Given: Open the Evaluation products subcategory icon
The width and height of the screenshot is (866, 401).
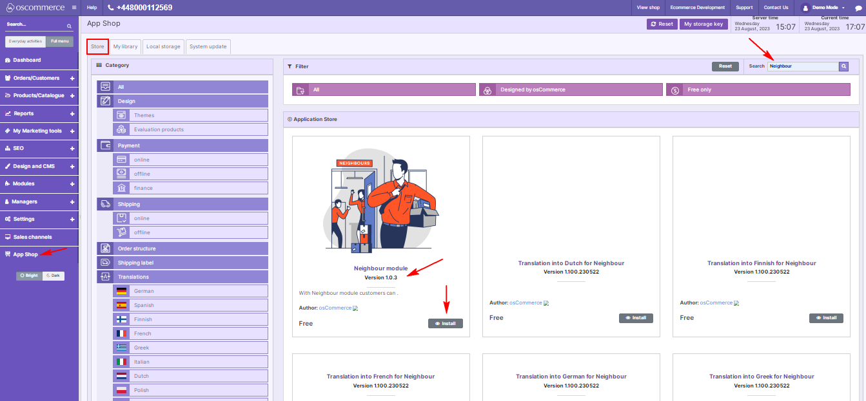Looking at the screenshot, I should (121, 129).
